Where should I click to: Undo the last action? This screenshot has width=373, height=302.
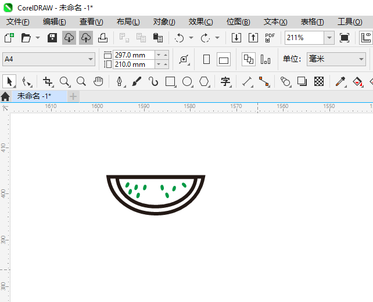[x=179, y=38]
